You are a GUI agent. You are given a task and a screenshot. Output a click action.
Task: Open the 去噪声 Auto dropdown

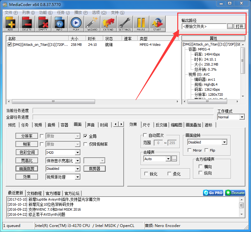[x=157, y=159]
